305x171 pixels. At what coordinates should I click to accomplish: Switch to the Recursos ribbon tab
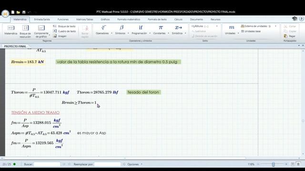tap(215, 19)
